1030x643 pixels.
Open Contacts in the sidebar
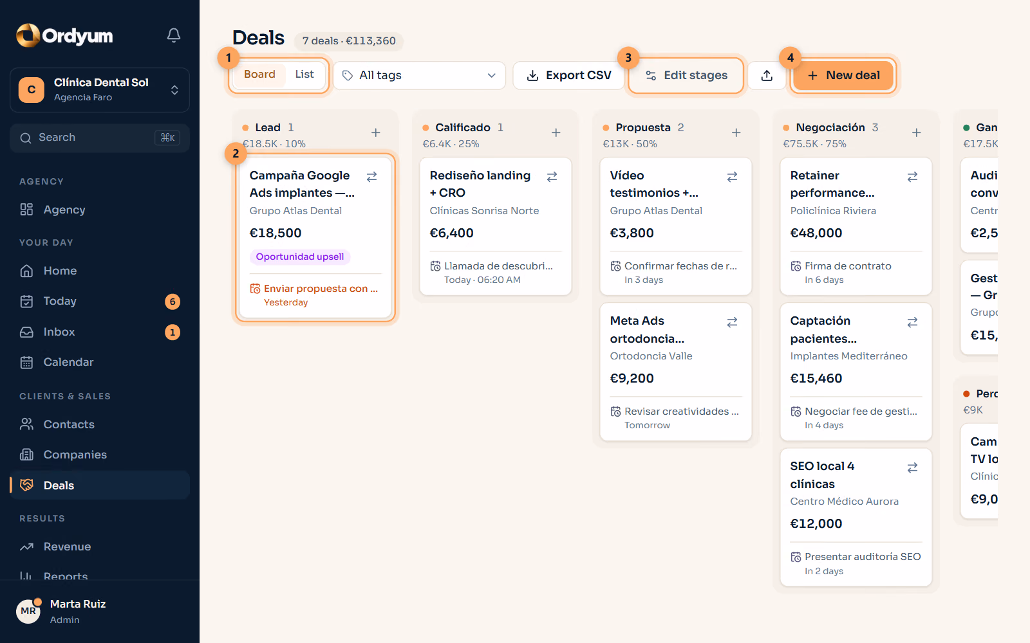pyautogui.click(x=100, y=424)
